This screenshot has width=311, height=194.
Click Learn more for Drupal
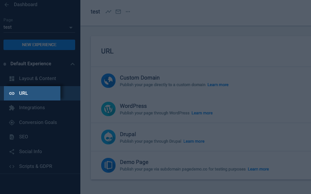pos(194,141)
